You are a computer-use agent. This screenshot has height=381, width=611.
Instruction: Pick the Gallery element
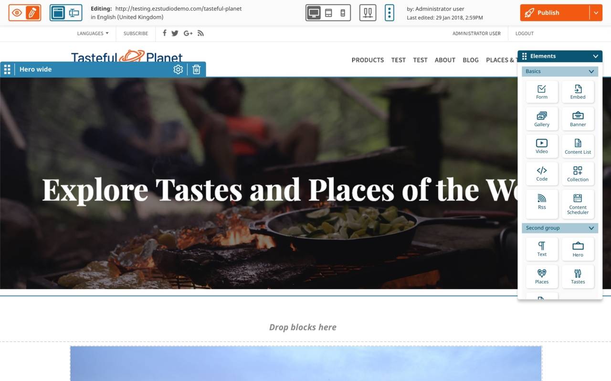pos(542,119)
